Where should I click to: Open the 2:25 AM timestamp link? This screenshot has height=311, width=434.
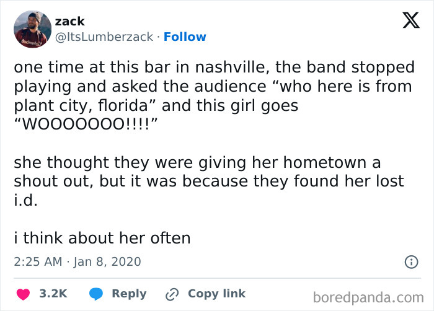tap(37, 261)
